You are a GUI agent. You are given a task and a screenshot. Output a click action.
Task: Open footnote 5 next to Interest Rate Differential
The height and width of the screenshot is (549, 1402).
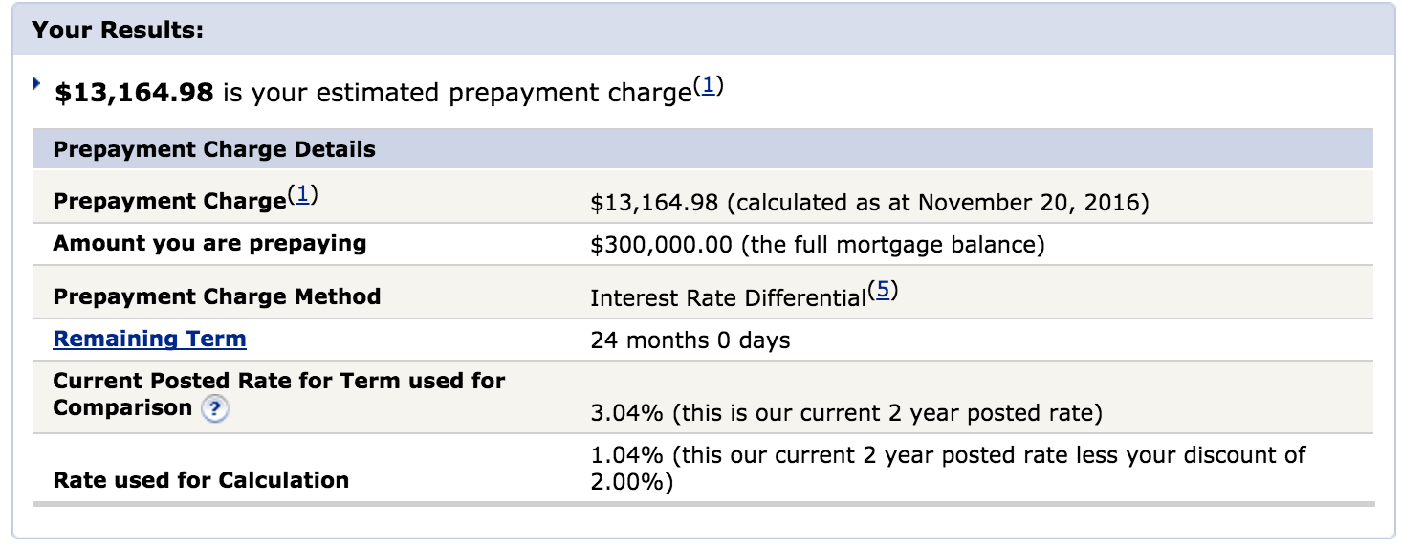pyautogui.click(x=883, y=291)
